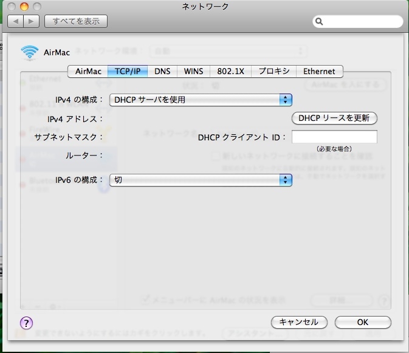The width and height of the screenshot is (409, 353).
Task: Click the back arrow in the toolbar
Action: [15, 21]
